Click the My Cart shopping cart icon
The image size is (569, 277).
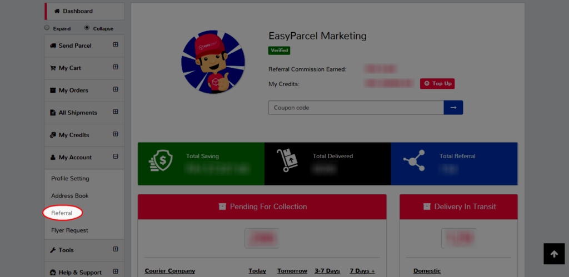click(53, 68)
